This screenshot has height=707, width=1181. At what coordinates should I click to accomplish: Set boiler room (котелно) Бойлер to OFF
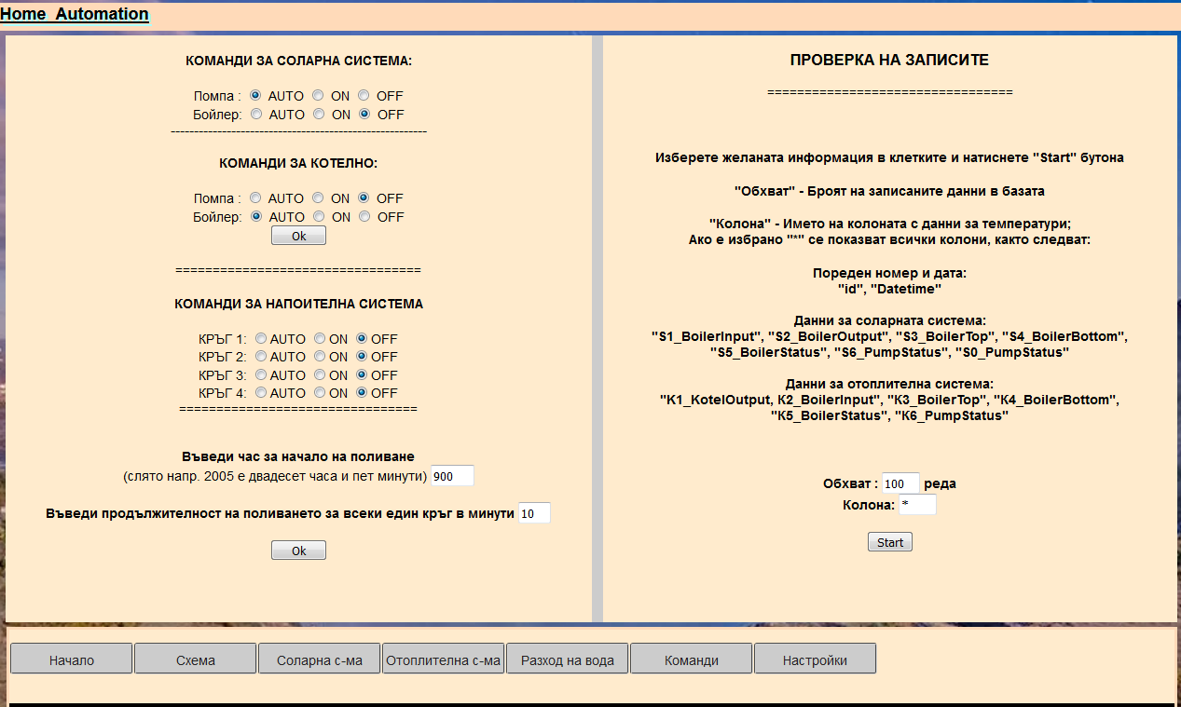364,216
